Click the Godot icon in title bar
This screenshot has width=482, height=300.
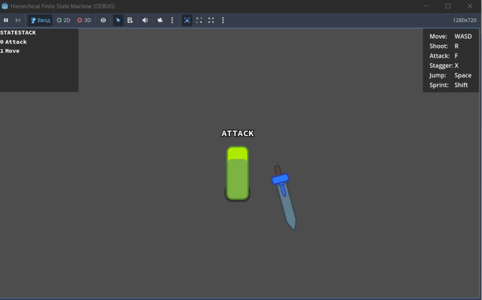click(5, 6)
